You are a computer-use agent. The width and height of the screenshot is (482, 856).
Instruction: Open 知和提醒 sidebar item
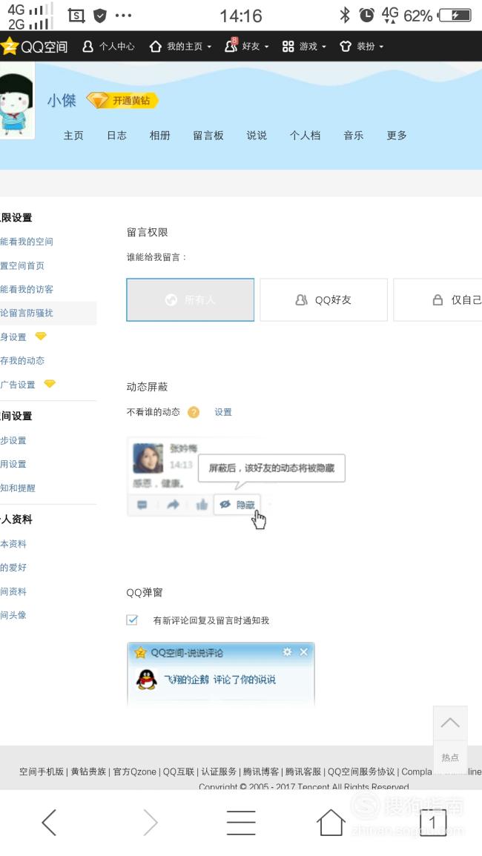18,488
